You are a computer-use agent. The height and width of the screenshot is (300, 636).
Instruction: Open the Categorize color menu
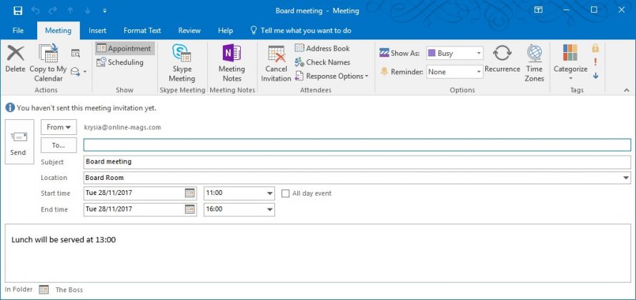(570, 64)
